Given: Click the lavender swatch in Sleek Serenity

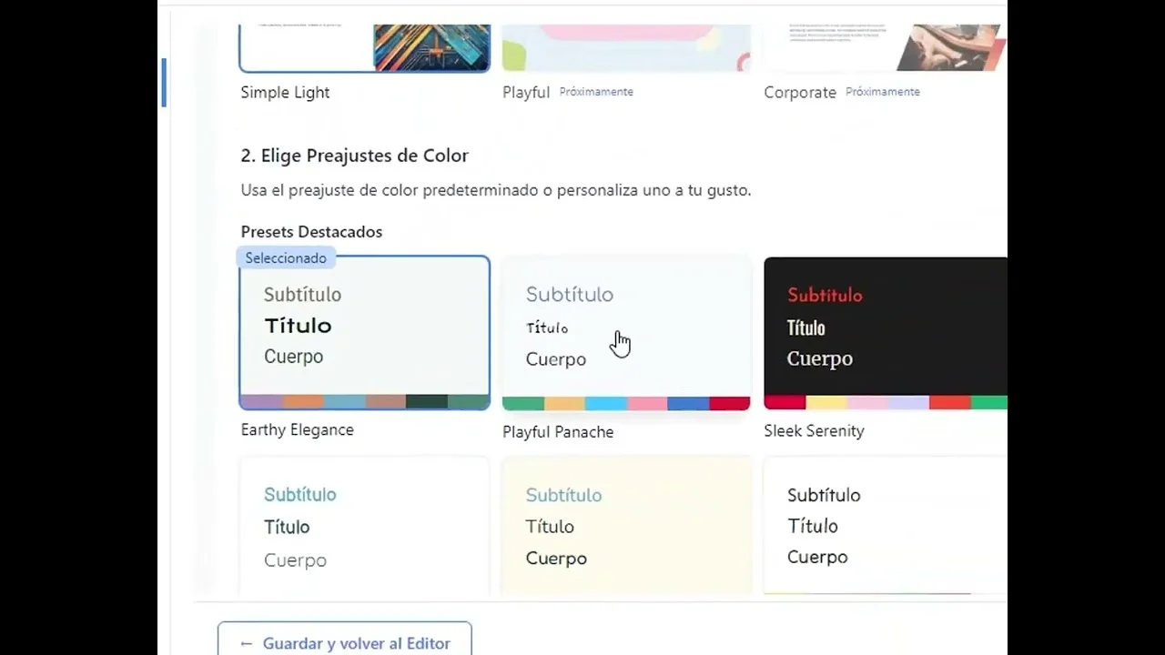Looking at the screenshot, I should 908,402.
